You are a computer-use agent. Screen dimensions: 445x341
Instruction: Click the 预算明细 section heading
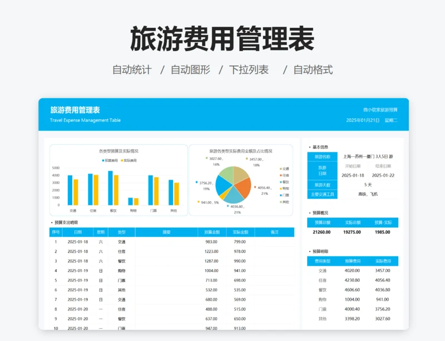(320, 251)
